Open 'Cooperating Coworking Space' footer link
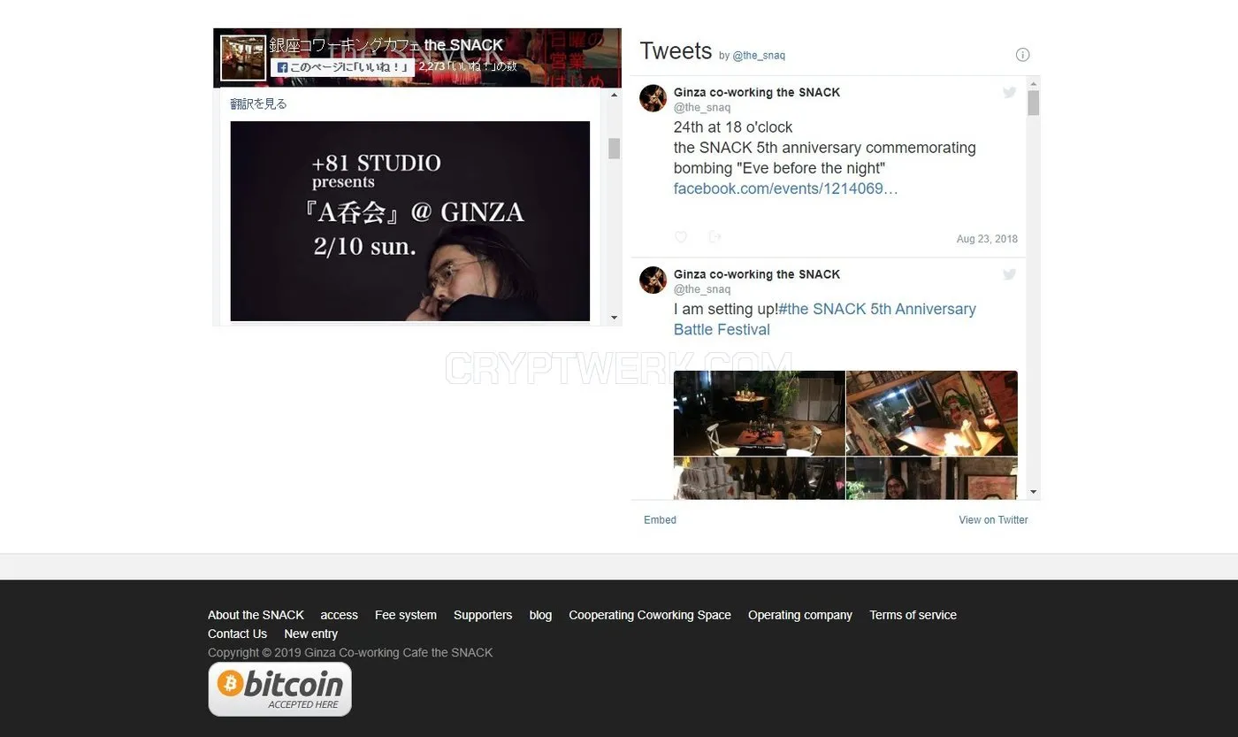Screen dimensions: 1238x737 [650, 615]
